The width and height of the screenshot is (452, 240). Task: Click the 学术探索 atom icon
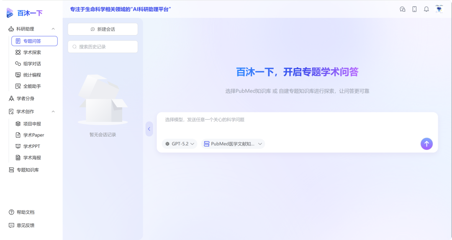[x=18, y=52]
